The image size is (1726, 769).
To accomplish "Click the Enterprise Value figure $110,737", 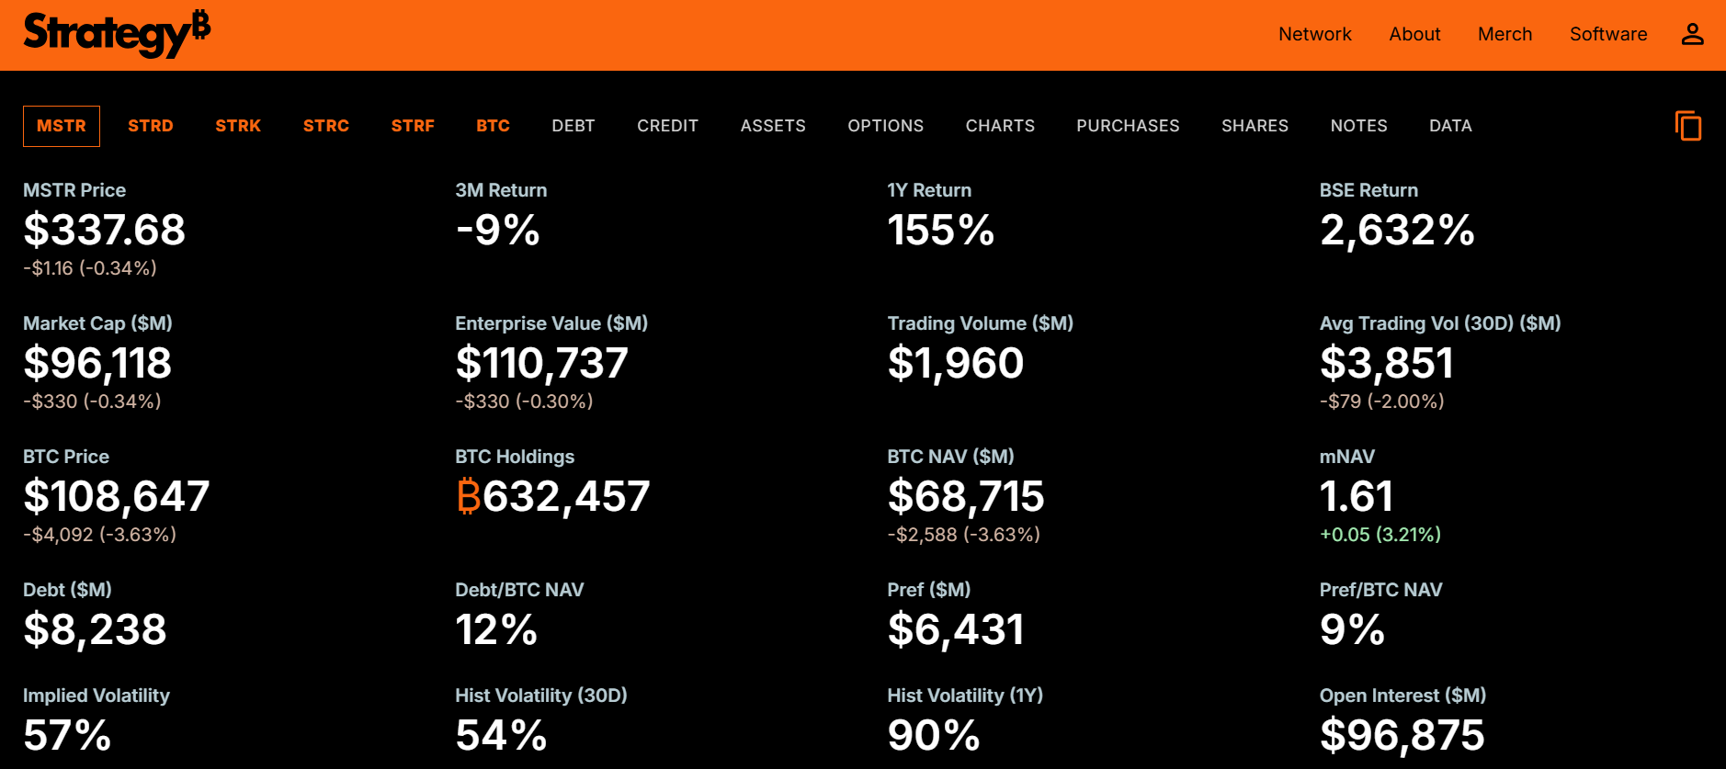I will (541, 363).
